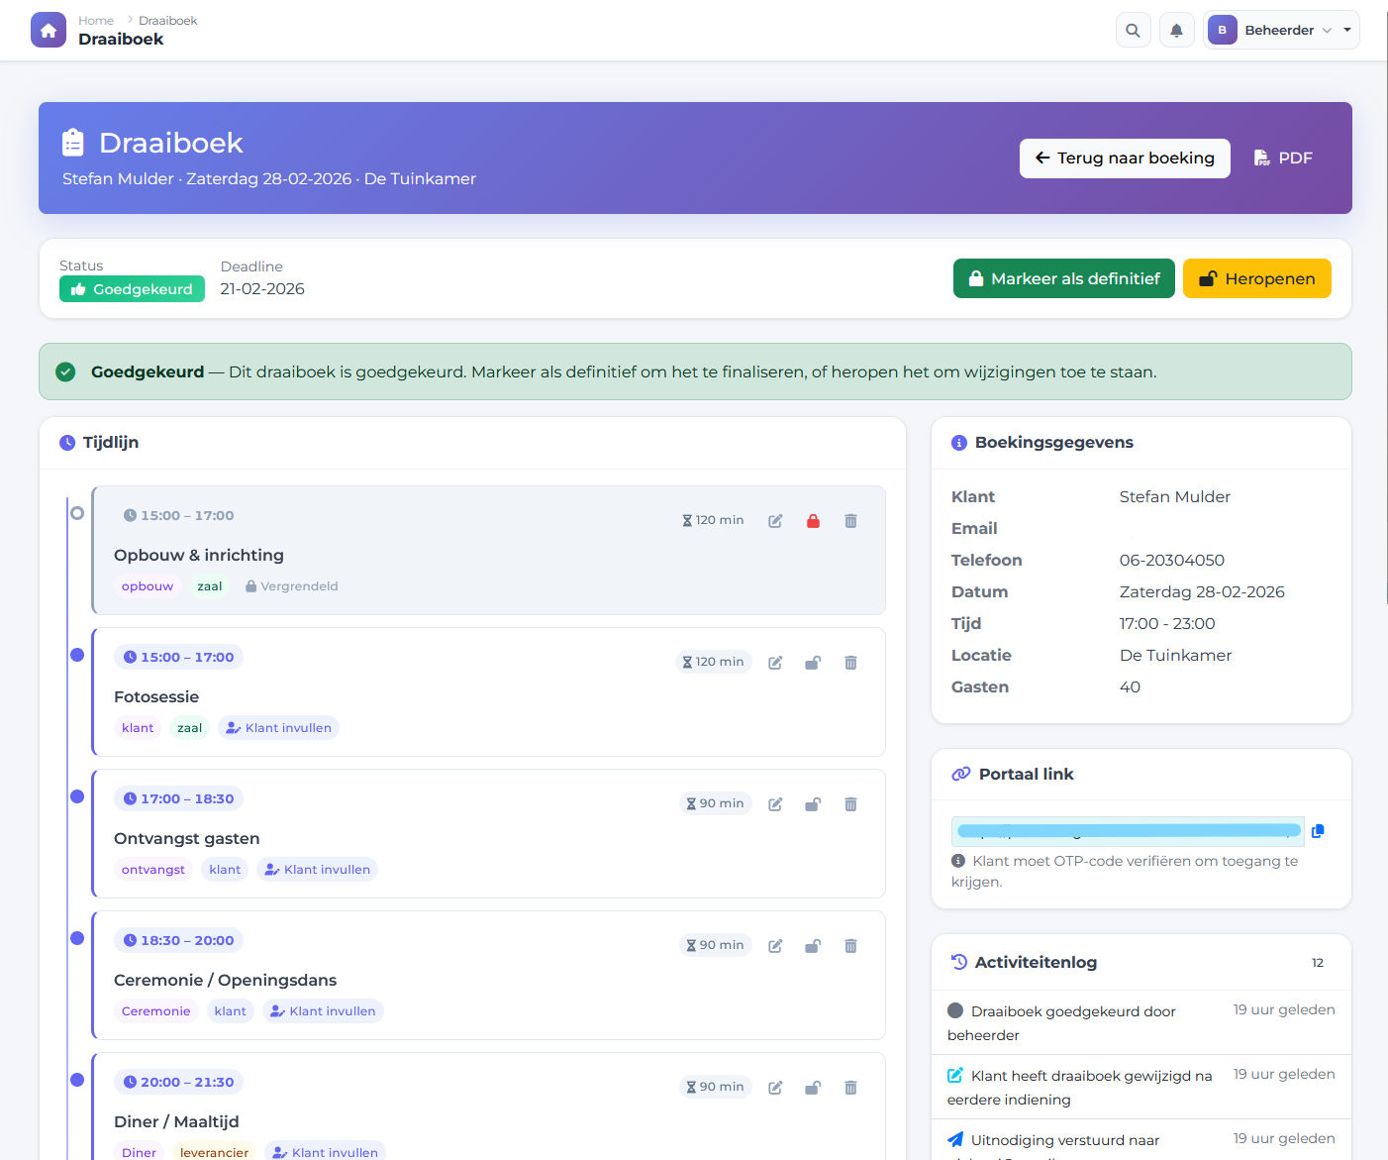
Task: Expand the Beheerder user dropdown
Action: click(x=1278, y=30)
